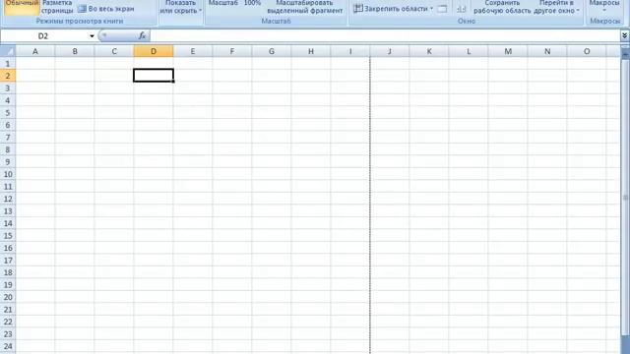Click the side-by-side window icon in Окно group
This screenshot has height=354, width=630.
point(462,9)
